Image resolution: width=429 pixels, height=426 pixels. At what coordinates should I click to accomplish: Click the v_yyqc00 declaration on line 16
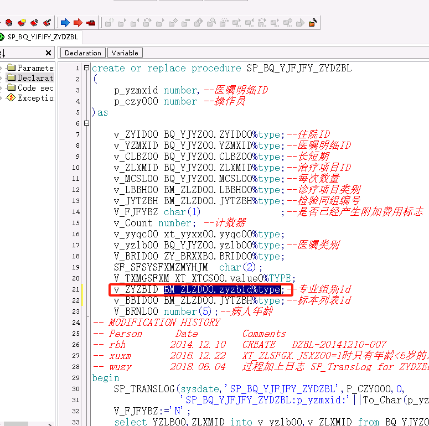(x=199, y=234)
